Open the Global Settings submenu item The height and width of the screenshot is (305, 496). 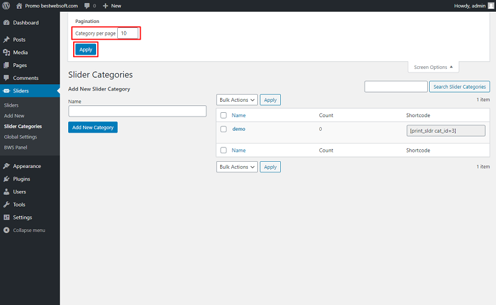pyautogui.click(x=20, y=136)
